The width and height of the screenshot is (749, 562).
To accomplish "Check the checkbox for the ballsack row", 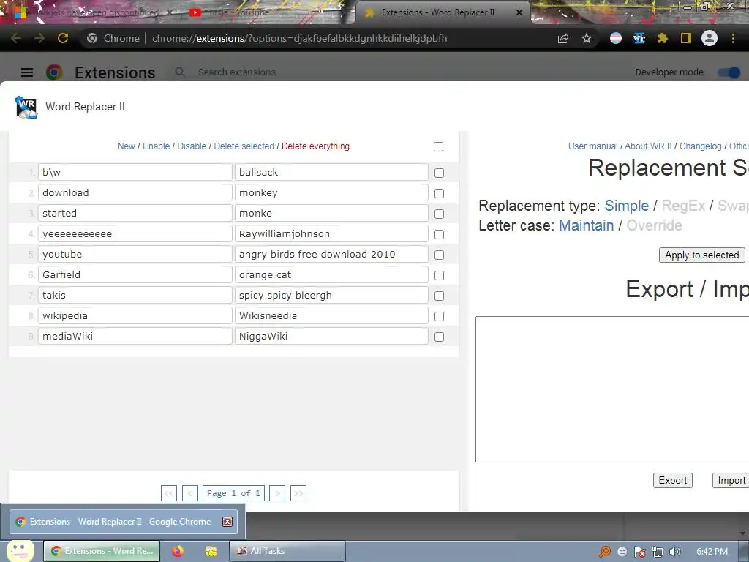I will pos(439,173).
